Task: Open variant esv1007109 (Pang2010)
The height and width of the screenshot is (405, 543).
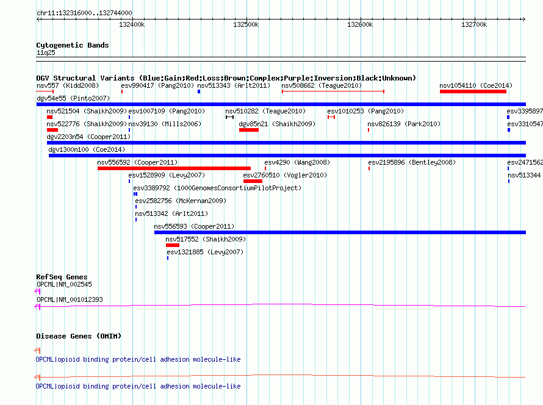Action: click(167, 111)
